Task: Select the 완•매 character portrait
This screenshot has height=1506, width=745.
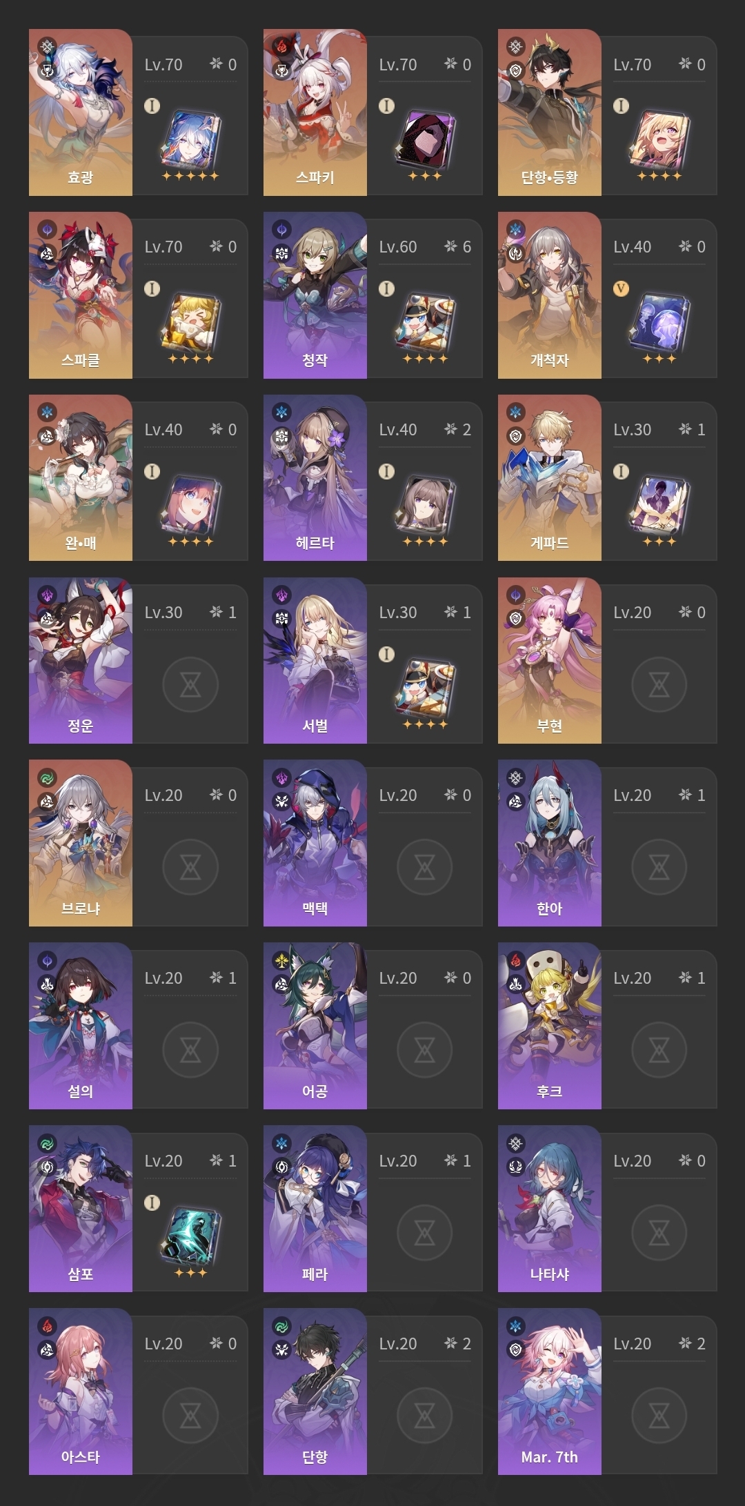Action: click(81, 478)
